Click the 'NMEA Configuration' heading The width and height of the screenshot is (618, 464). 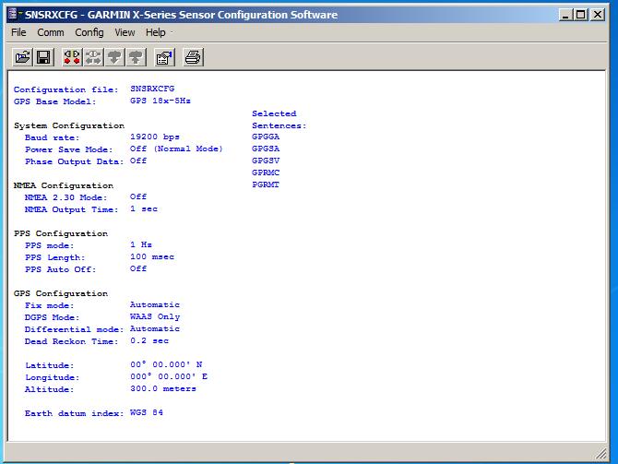tap(64, 185)
